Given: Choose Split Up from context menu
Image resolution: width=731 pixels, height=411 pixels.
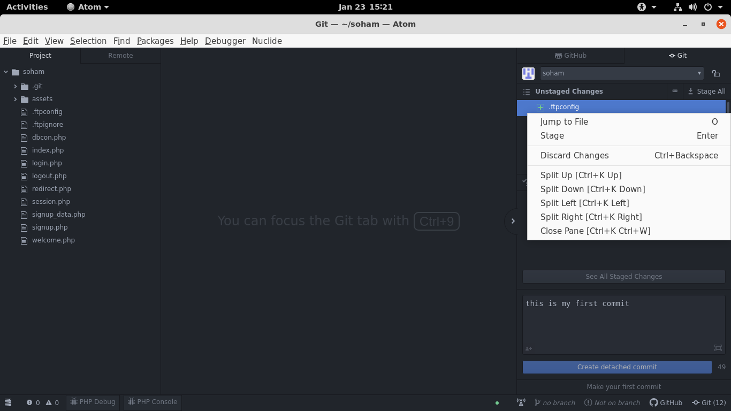Looking at the screenshot, I should click(x=629, y=176).
